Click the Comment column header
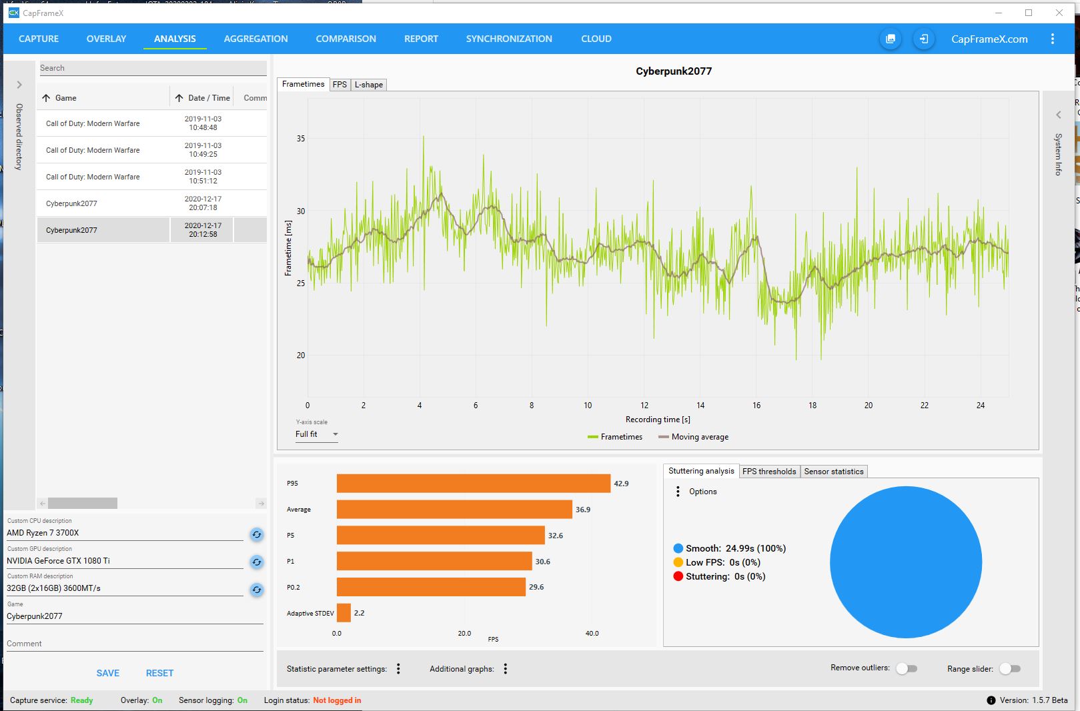Viewport: 1080px width, 711px height. point(255,98)
